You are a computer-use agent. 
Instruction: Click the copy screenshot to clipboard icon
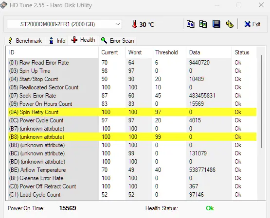203,24
